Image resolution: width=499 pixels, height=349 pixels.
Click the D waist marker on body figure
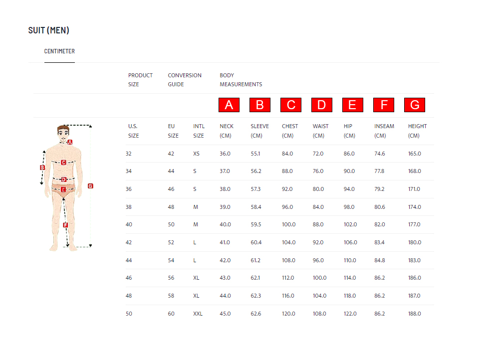[x=64, y=179]
